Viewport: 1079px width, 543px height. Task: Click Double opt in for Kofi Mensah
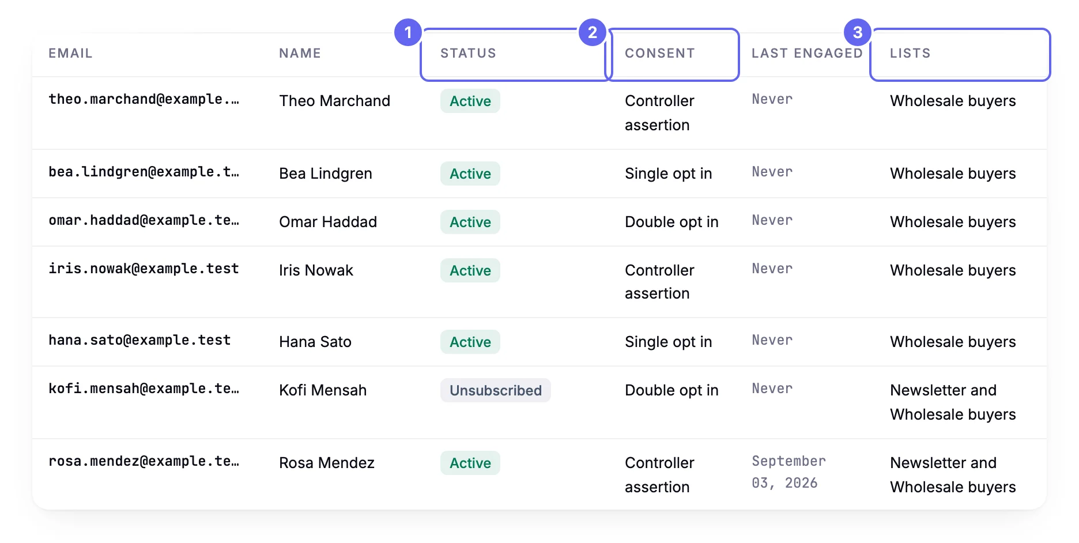pyautogui.click(x=671, y=390)
